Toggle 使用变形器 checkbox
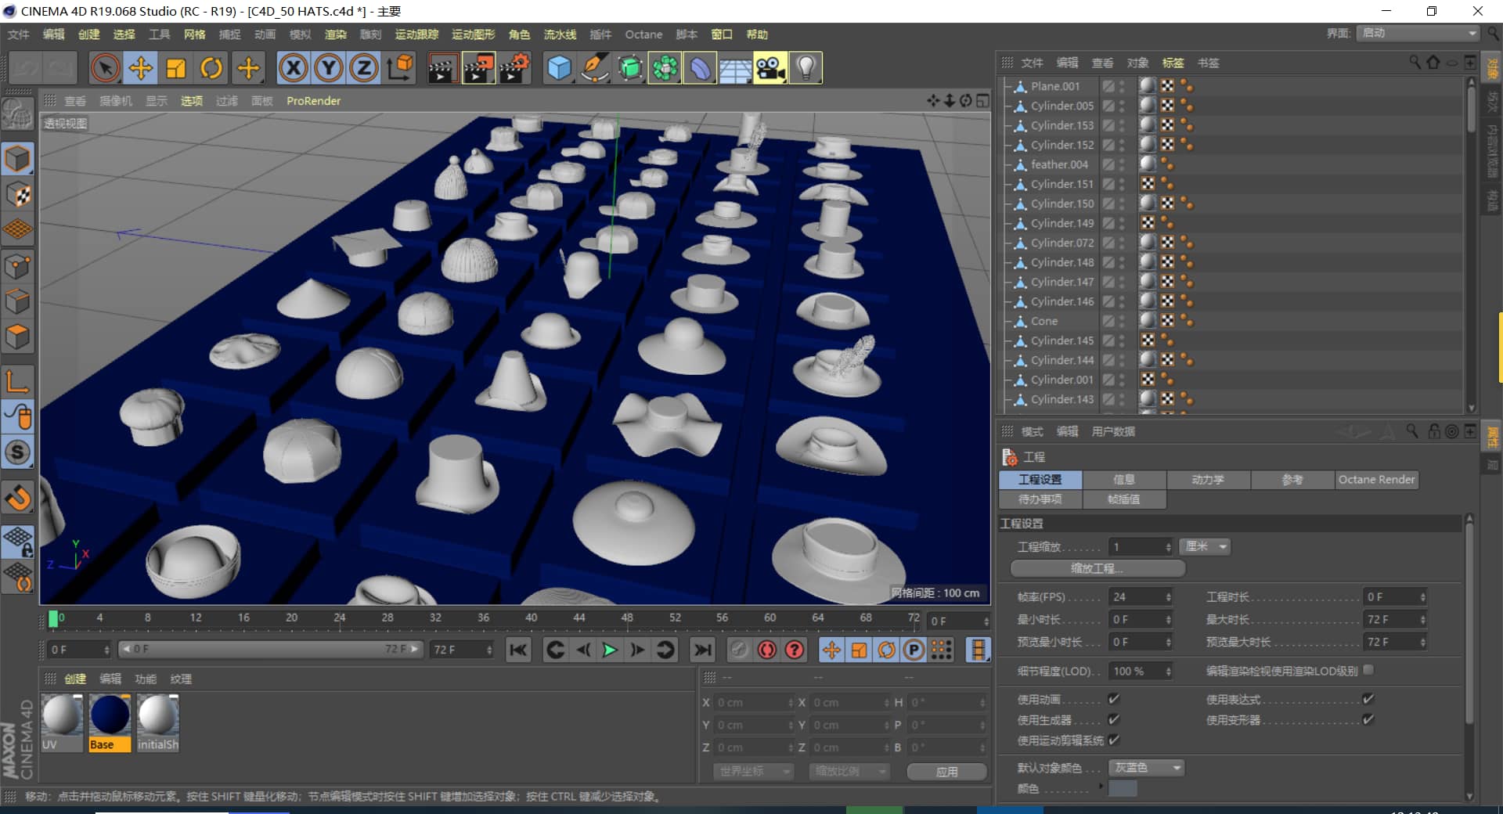Screen dimensions: 1503x814 point(1368,719)
